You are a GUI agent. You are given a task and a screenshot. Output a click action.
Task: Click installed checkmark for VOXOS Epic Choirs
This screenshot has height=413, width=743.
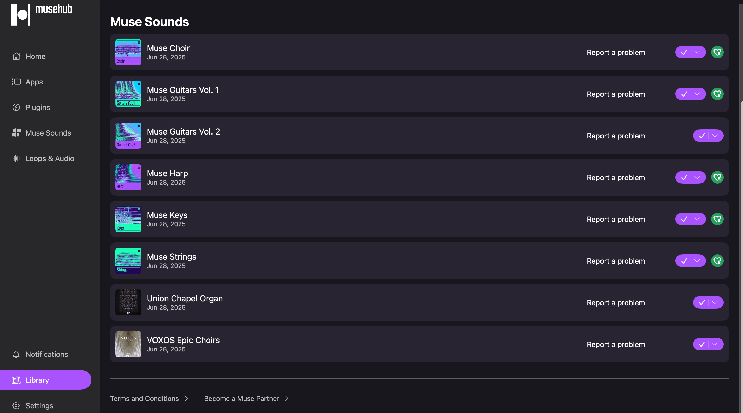point(701,344)
